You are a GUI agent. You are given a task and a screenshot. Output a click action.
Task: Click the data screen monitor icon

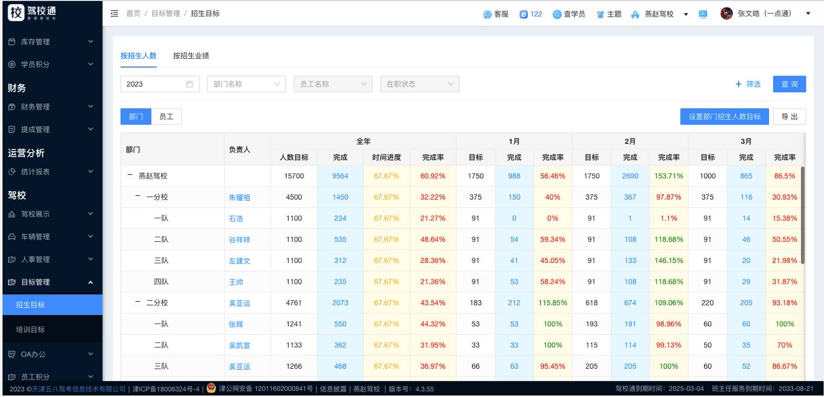pos(703,14)
